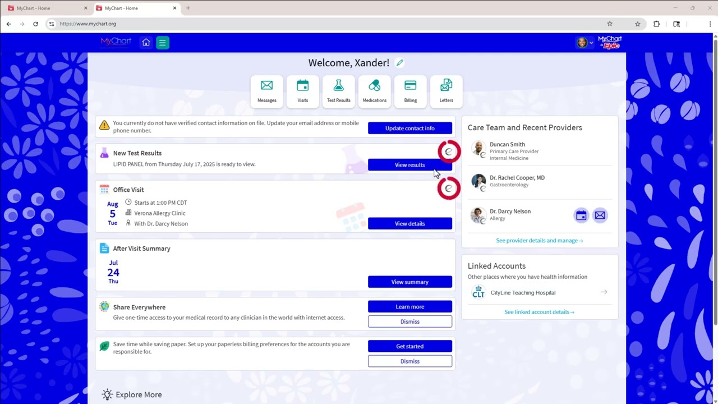Learn more about Share Everywhere
The width and height of the screenshot is (718, 404).
point(410,307)
